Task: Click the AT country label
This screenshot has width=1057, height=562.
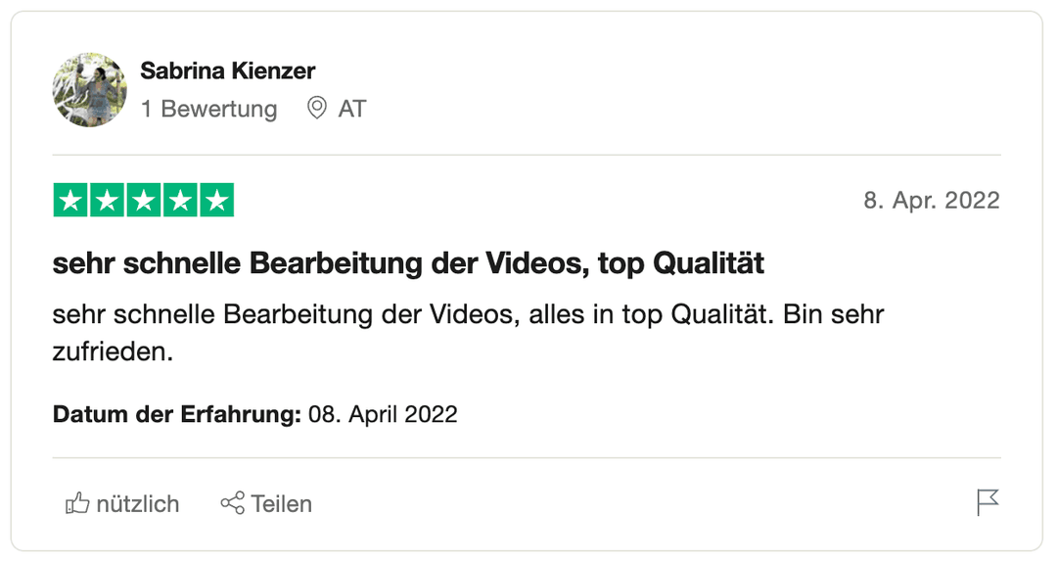Action: (x=352, y=109)
